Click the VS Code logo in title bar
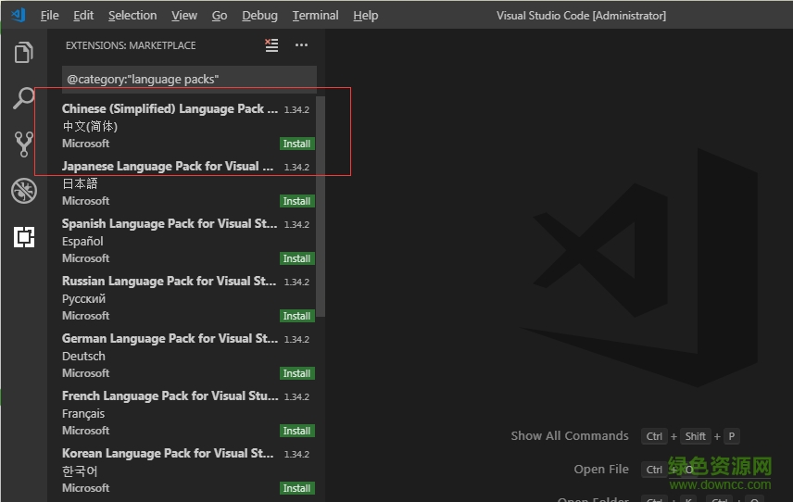 19,15
